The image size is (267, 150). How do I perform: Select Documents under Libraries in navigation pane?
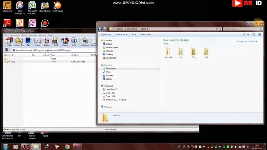[x=109, y=68]
